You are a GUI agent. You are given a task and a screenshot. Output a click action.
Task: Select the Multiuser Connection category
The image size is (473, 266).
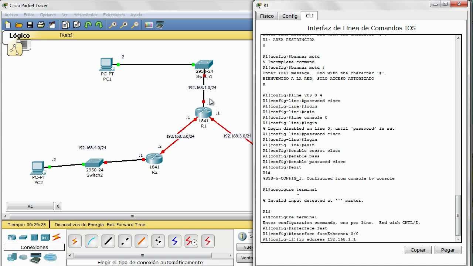click(50, 257)
